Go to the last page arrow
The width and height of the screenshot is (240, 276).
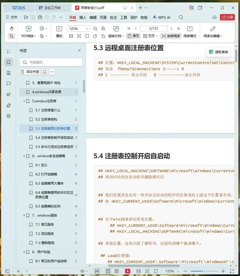pos(178,29)
